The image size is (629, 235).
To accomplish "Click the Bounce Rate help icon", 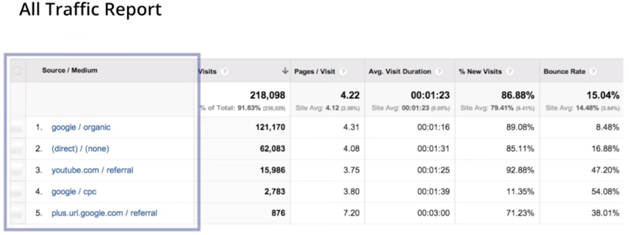I will [593, 71].
